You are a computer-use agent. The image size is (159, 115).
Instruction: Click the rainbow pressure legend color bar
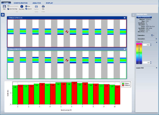[x=139, y=53]
